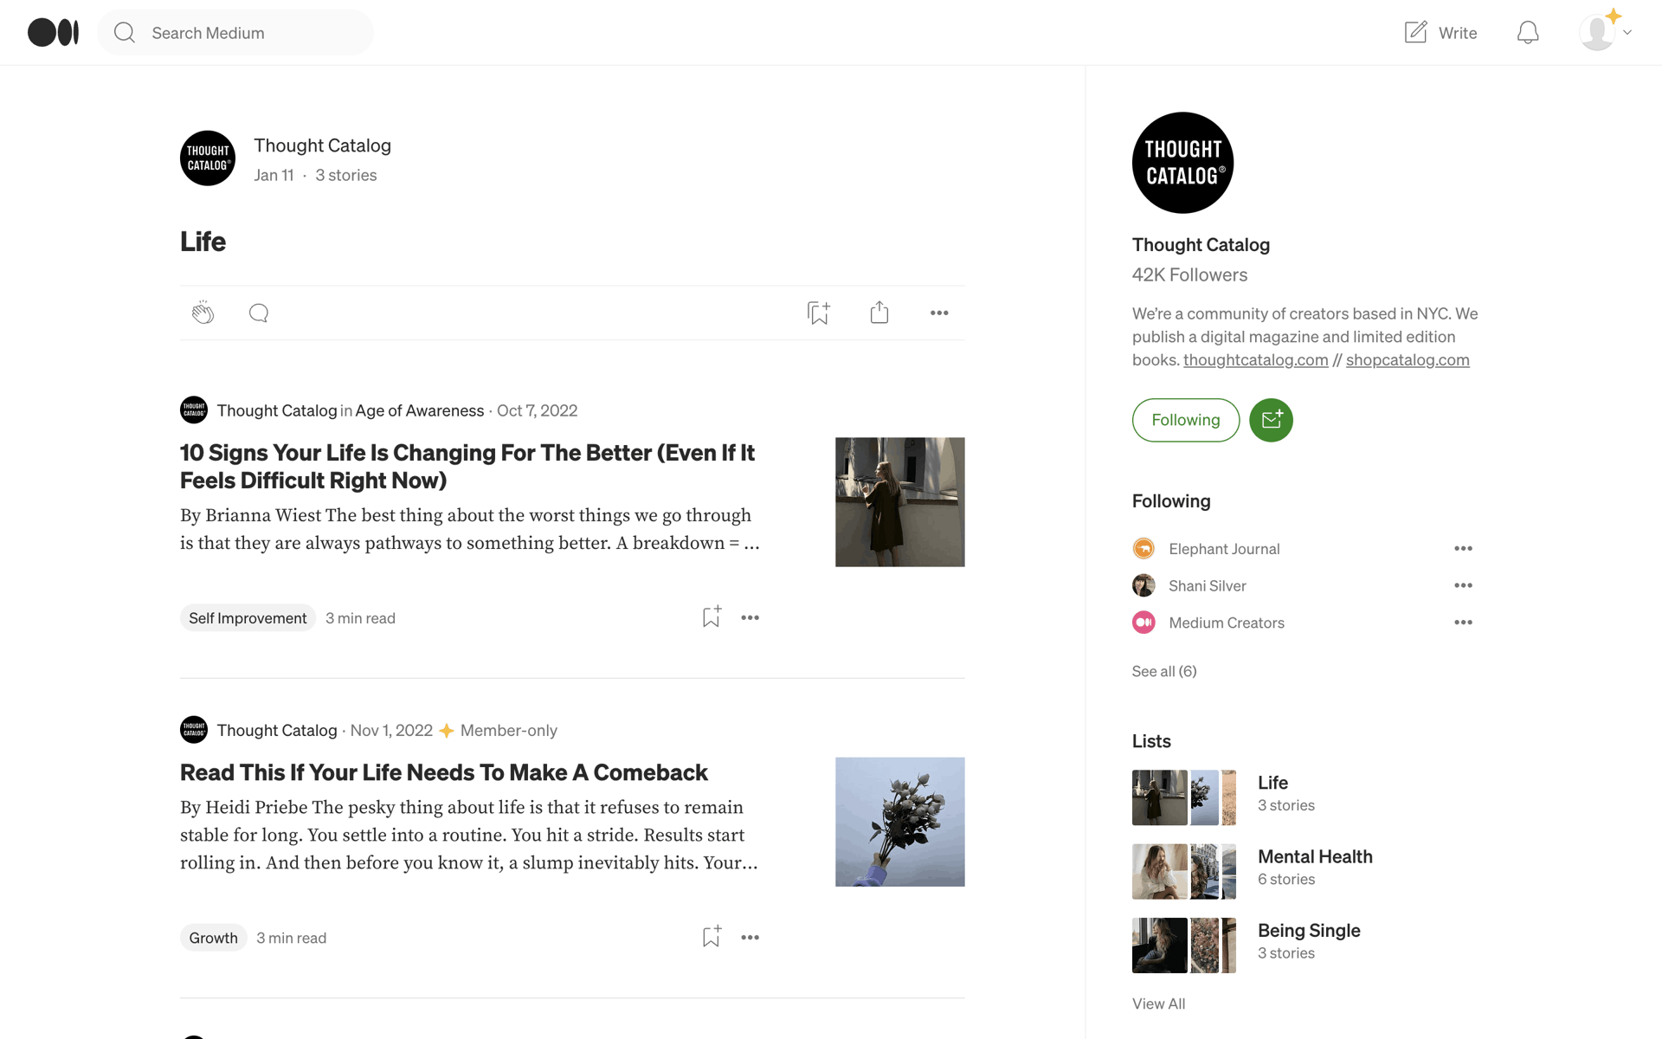Click the large Thought Catalog sidebar logo
The width and height of the screenshot is (1662, 1039).
coord(1182,163)
